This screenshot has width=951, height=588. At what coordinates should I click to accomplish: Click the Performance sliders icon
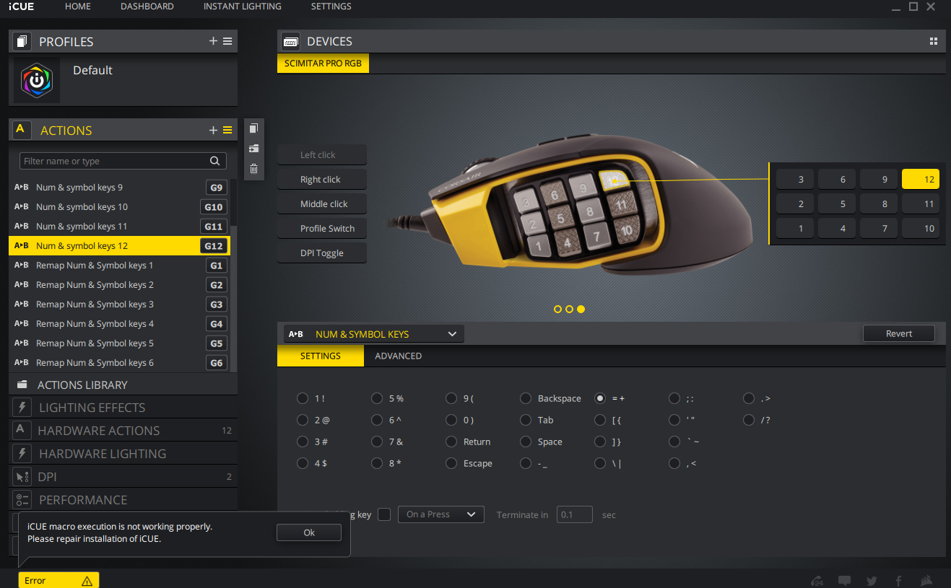coord(22,499)
